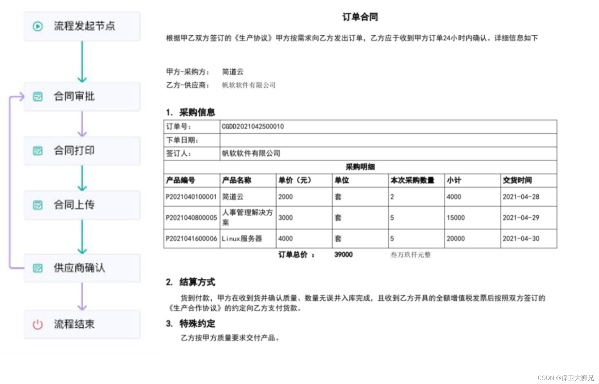Click the form icon on 合同上传 node
The width and height of the screenshot is (599, 384).
click(x=38, y=205)
